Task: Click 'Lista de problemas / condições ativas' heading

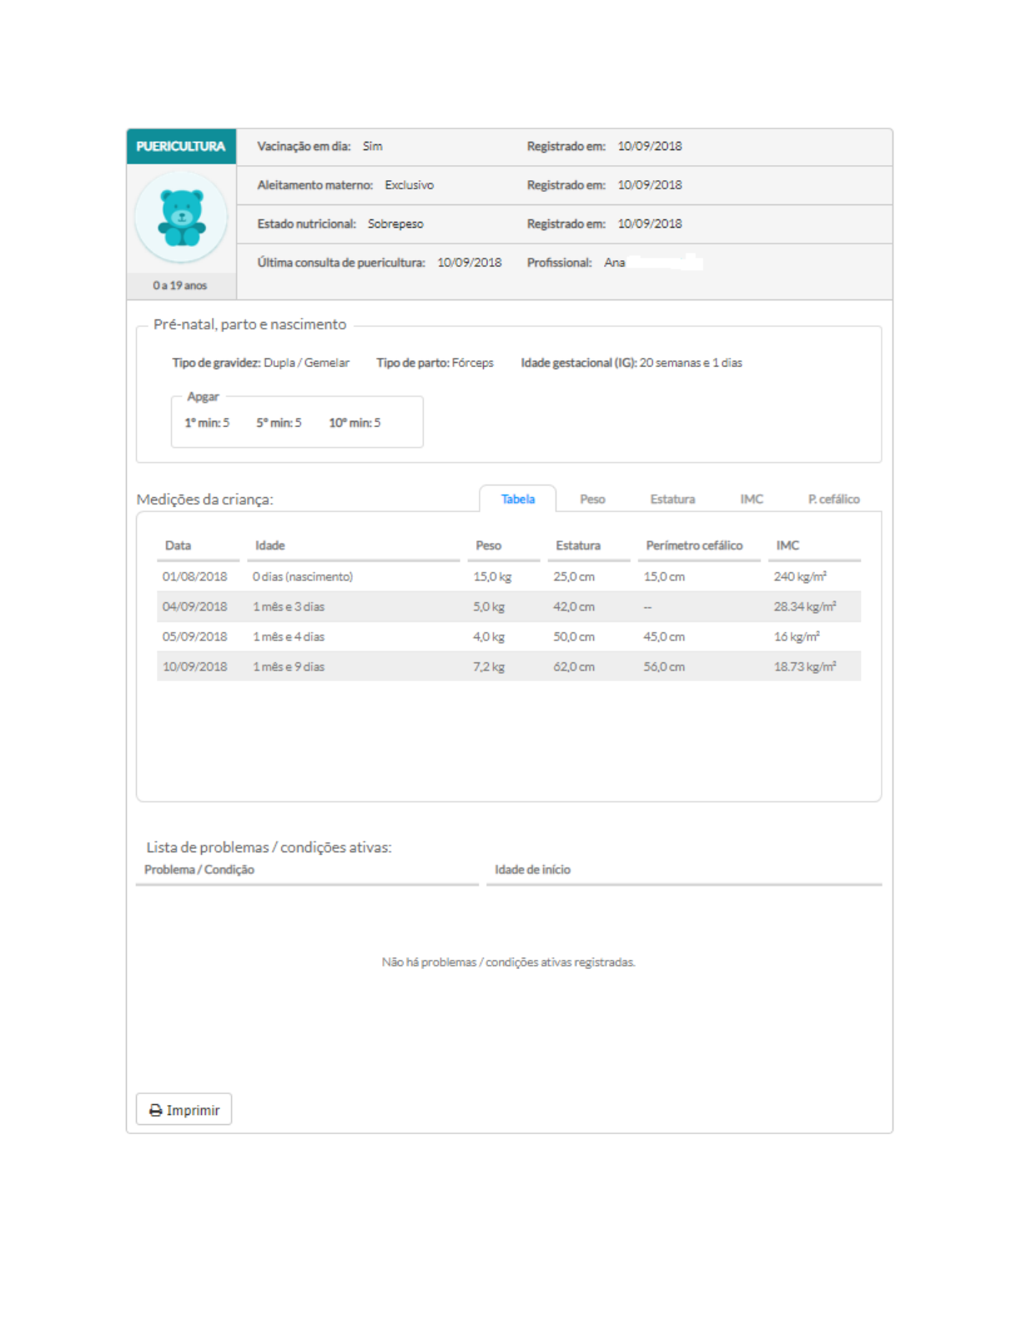Action: (269, 847)
